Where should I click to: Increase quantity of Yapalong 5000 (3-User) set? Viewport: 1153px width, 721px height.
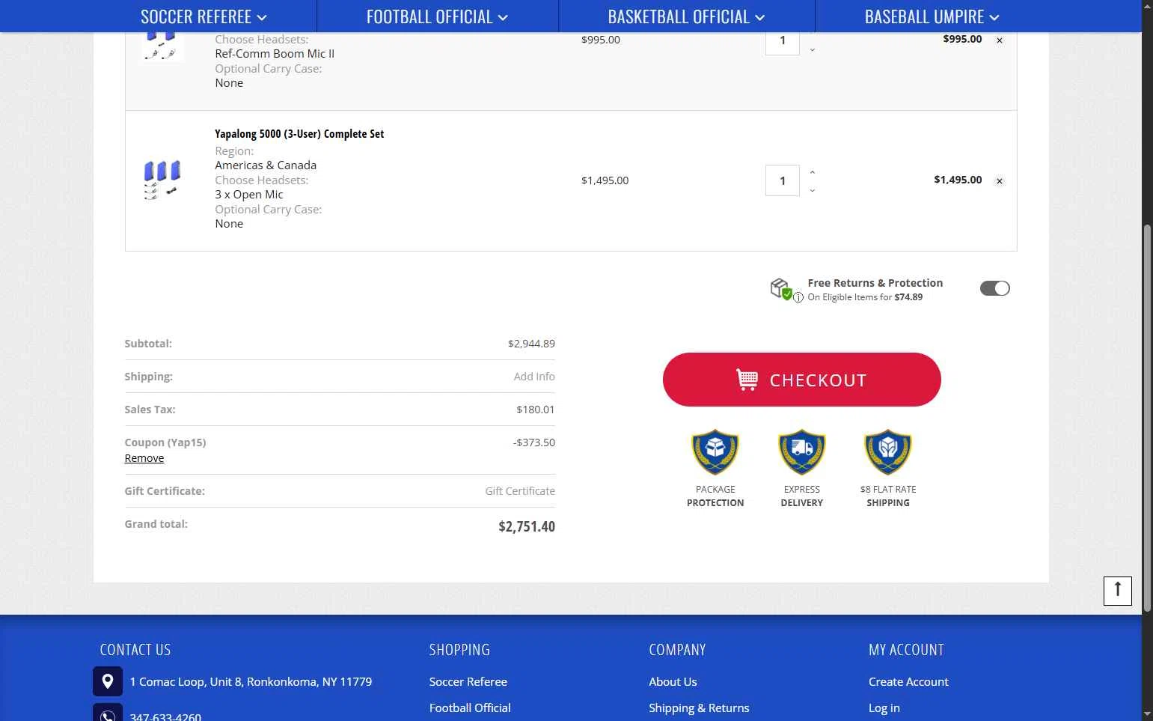tap(813, 172)
